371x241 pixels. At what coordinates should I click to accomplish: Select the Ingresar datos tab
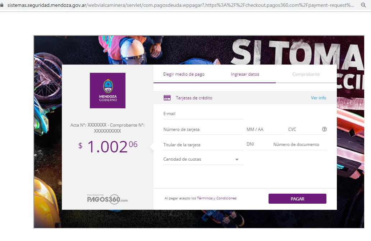245,74
